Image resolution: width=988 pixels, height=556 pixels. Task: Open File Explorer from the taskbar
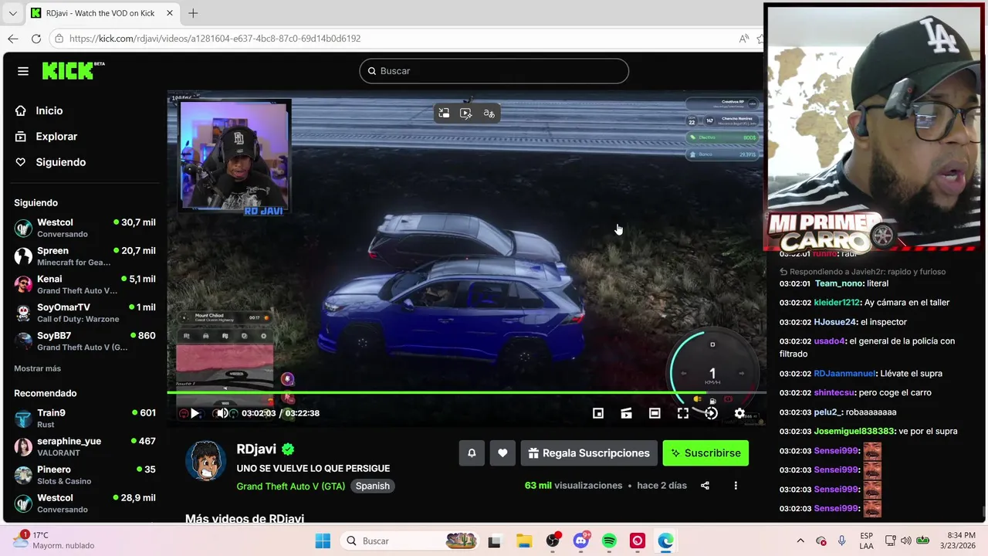tap(523, 541)
